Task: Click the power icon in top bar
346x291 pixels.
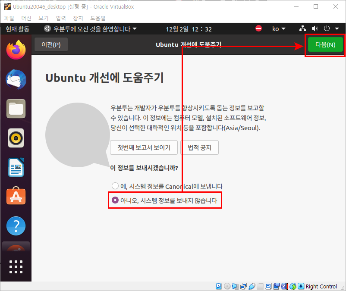Action: [327, 28]
